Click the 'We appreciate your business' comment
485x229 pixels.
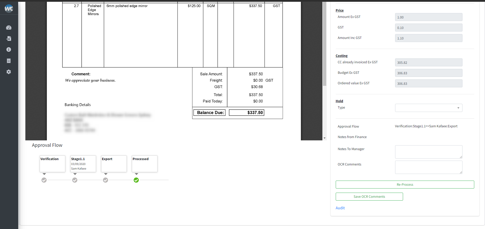[90, 80]
